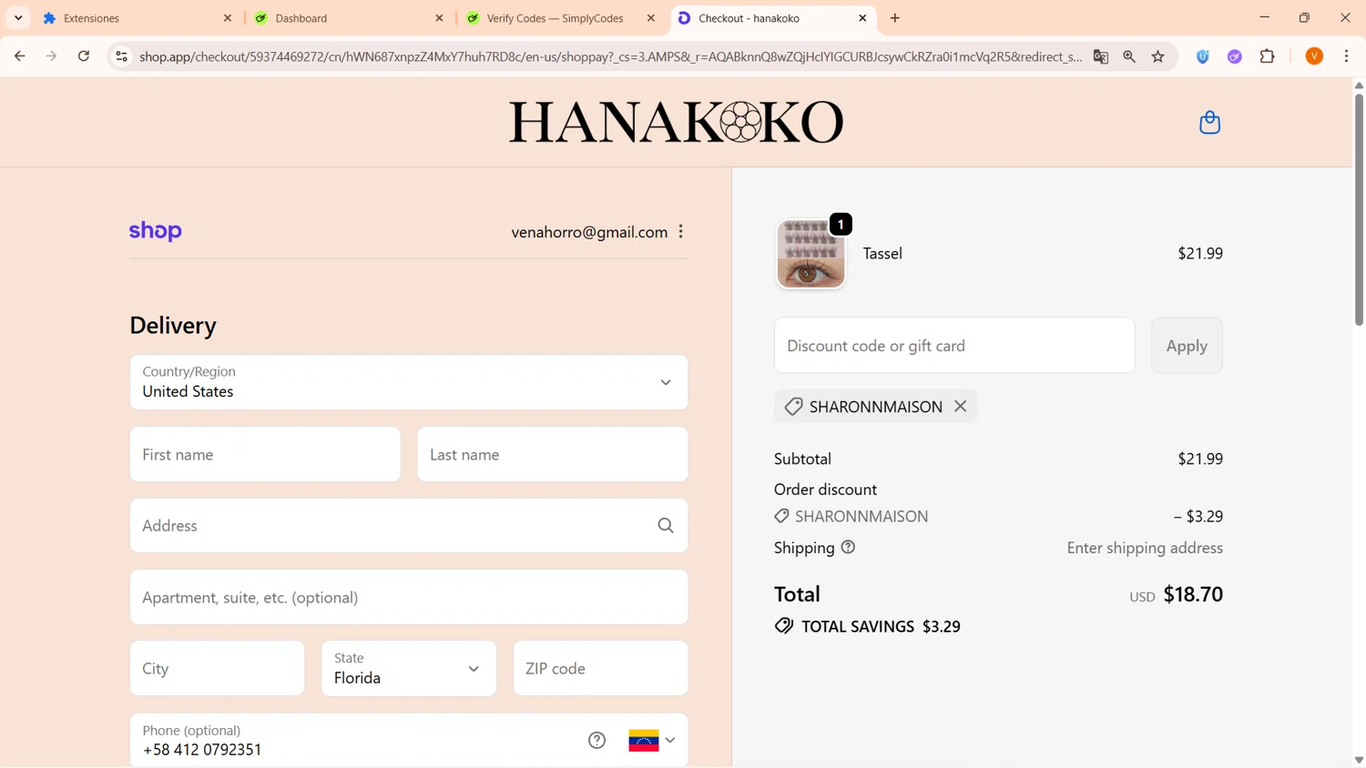This screenshot has height=768, width=1366.
Task: Focus the Last name field
Action: [x=553, y=454]
